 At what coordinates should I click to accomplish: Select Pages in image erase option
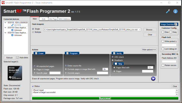(x=35, y=70)
